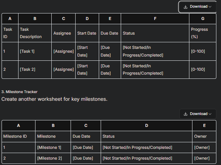Screen dimensions: 221x165
Task: Click the Download button above the milestone table
Action: [197, 114]
